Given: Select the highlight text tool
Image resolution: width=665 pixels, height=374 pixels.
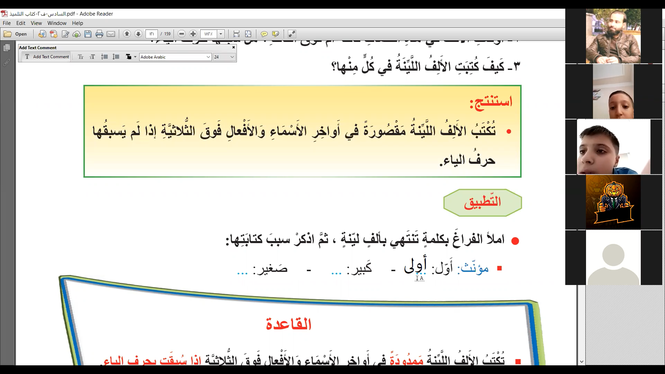Looking at the screenshot, I should pyautogui.click(x=276, y=34).
